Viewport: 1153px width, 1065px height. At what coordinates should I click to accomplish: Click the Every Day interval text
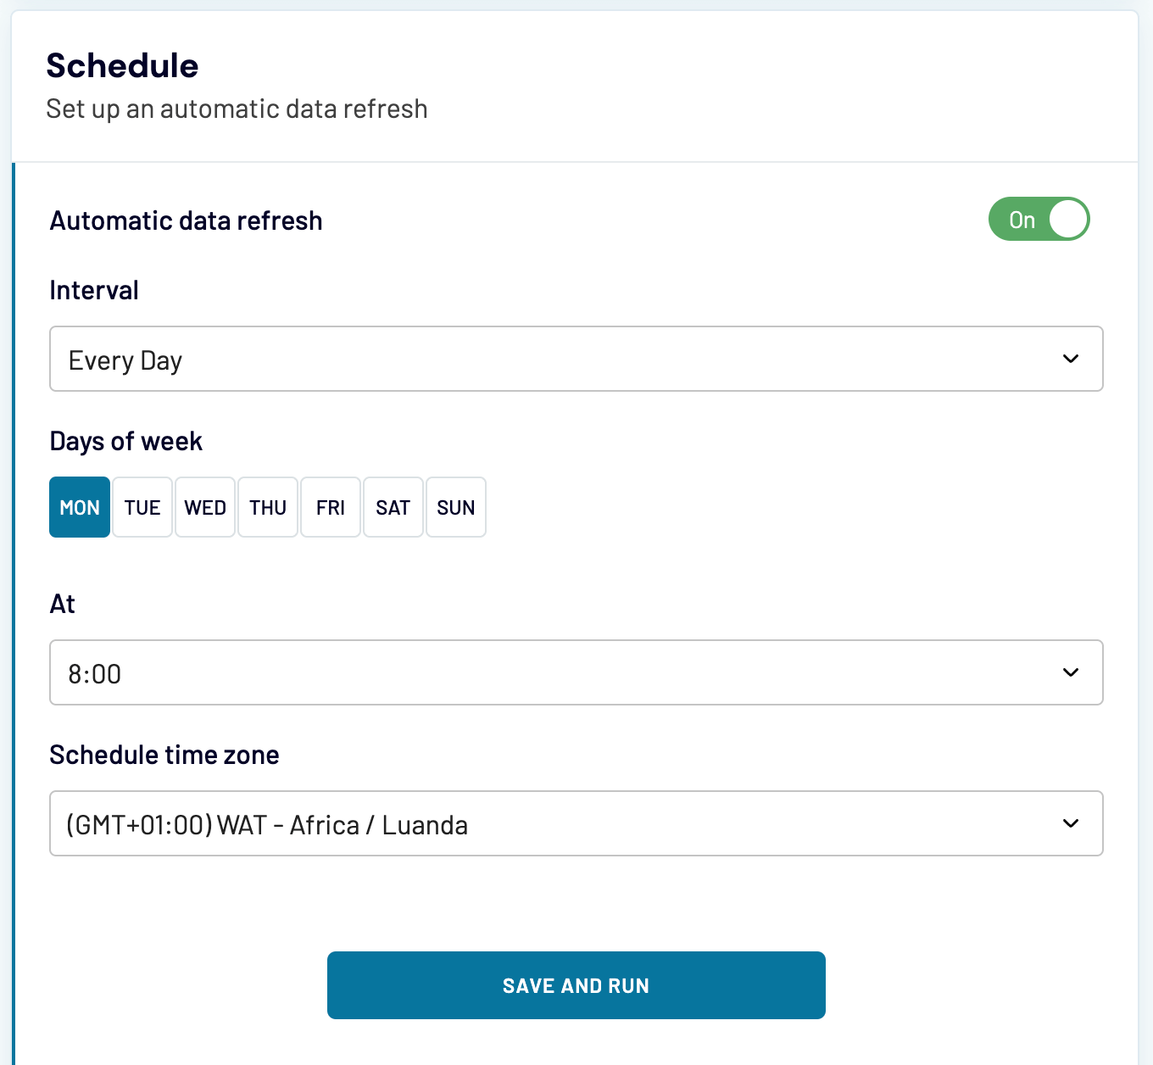tap(125, 359)
